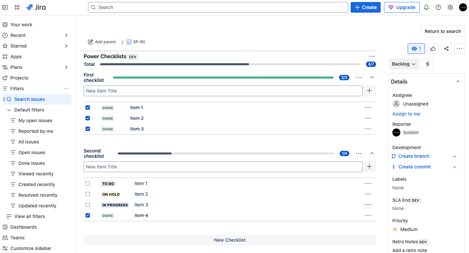469x253 pixels.
Task: Open Dashboards in the sidebar
Action: (23, 227)
